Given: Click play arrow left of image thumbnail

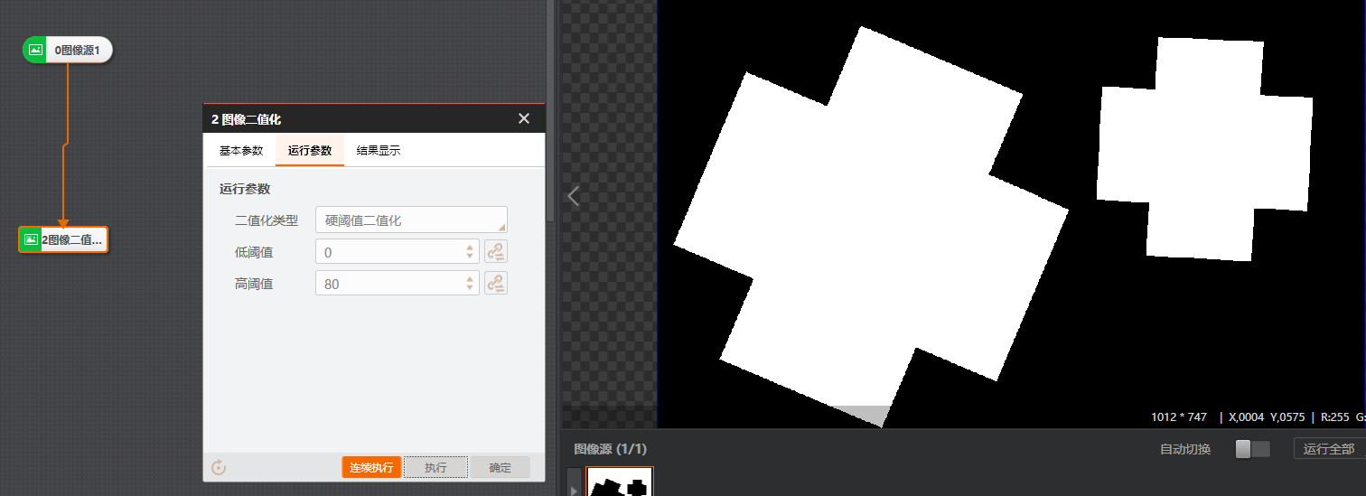Looking at the screenshot, I should [574, 489].
